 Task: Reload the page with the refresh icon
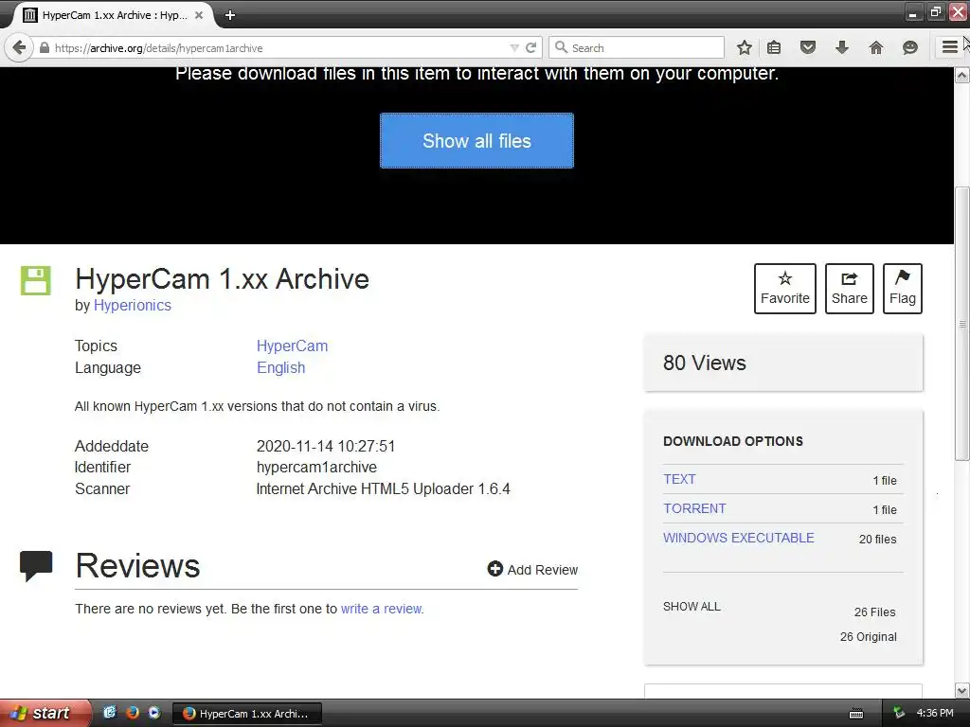pyautogui.click(x=530, y=47)
